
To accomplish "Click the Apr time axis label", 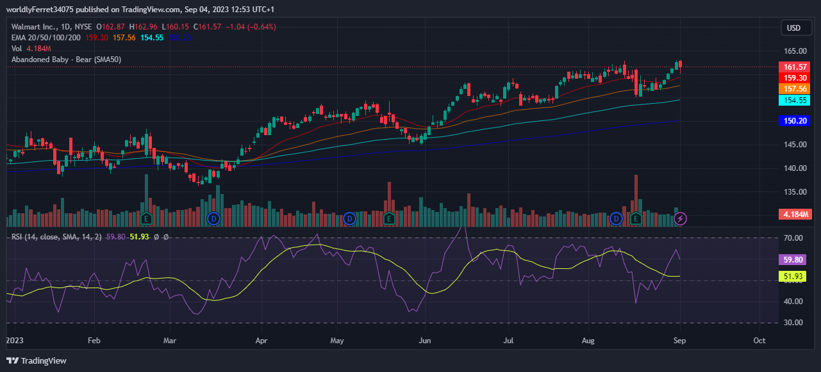I will tap(261, 341).
